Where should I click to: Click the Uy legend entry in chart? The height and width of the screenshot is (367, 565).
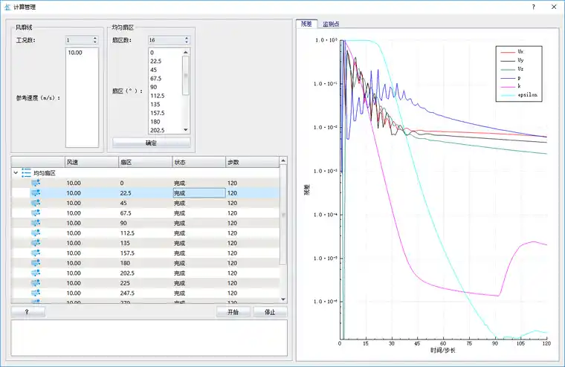(x=512, y=60)
